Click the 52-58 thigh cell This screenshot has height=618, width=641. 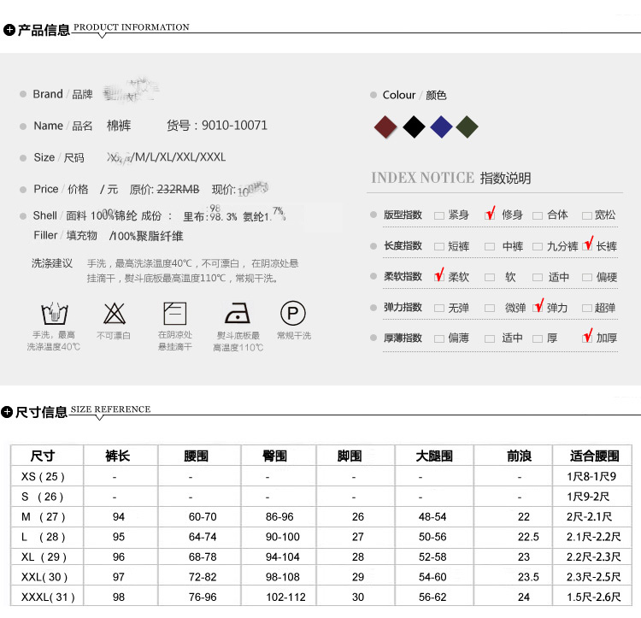pos(432,556)
